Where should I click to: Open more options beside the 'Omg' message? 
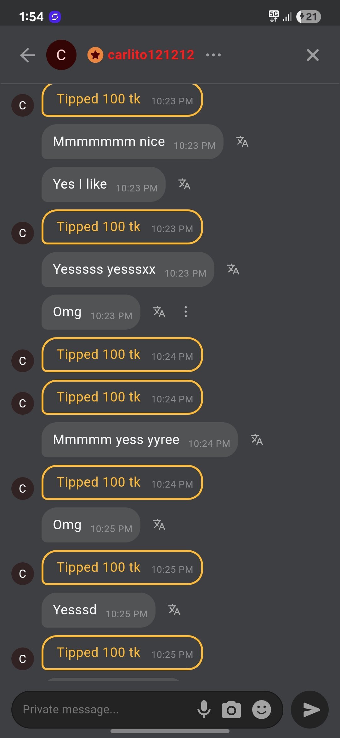pyautogui.click(x=186, y=312)
